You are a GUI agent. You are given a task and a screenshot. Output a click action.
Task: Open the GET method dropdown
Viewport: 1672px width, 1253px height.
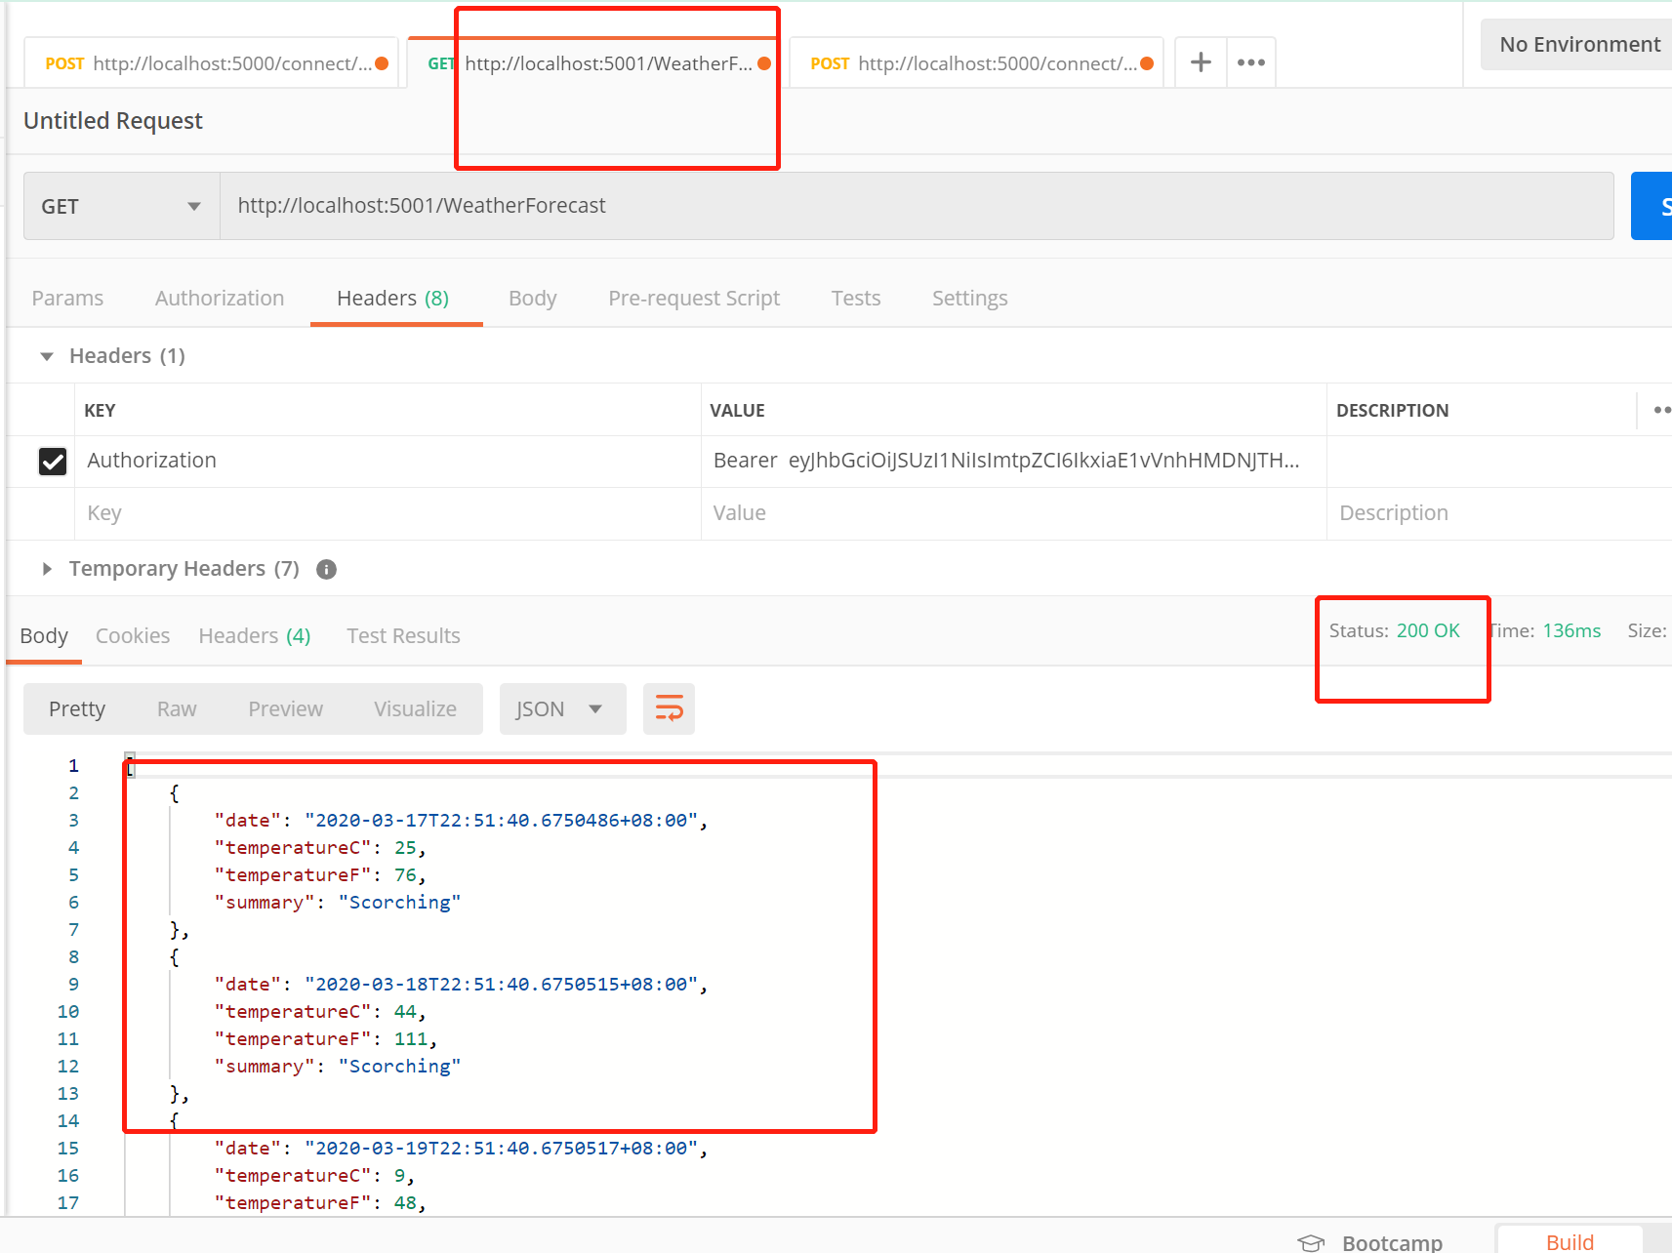120,206
